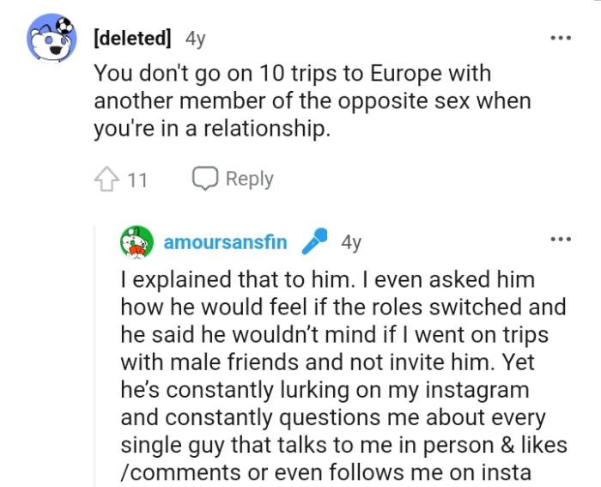Screen dimensions: 601x487
Task: Open amoursansfin's avatar picture
Action: point(137,242)
